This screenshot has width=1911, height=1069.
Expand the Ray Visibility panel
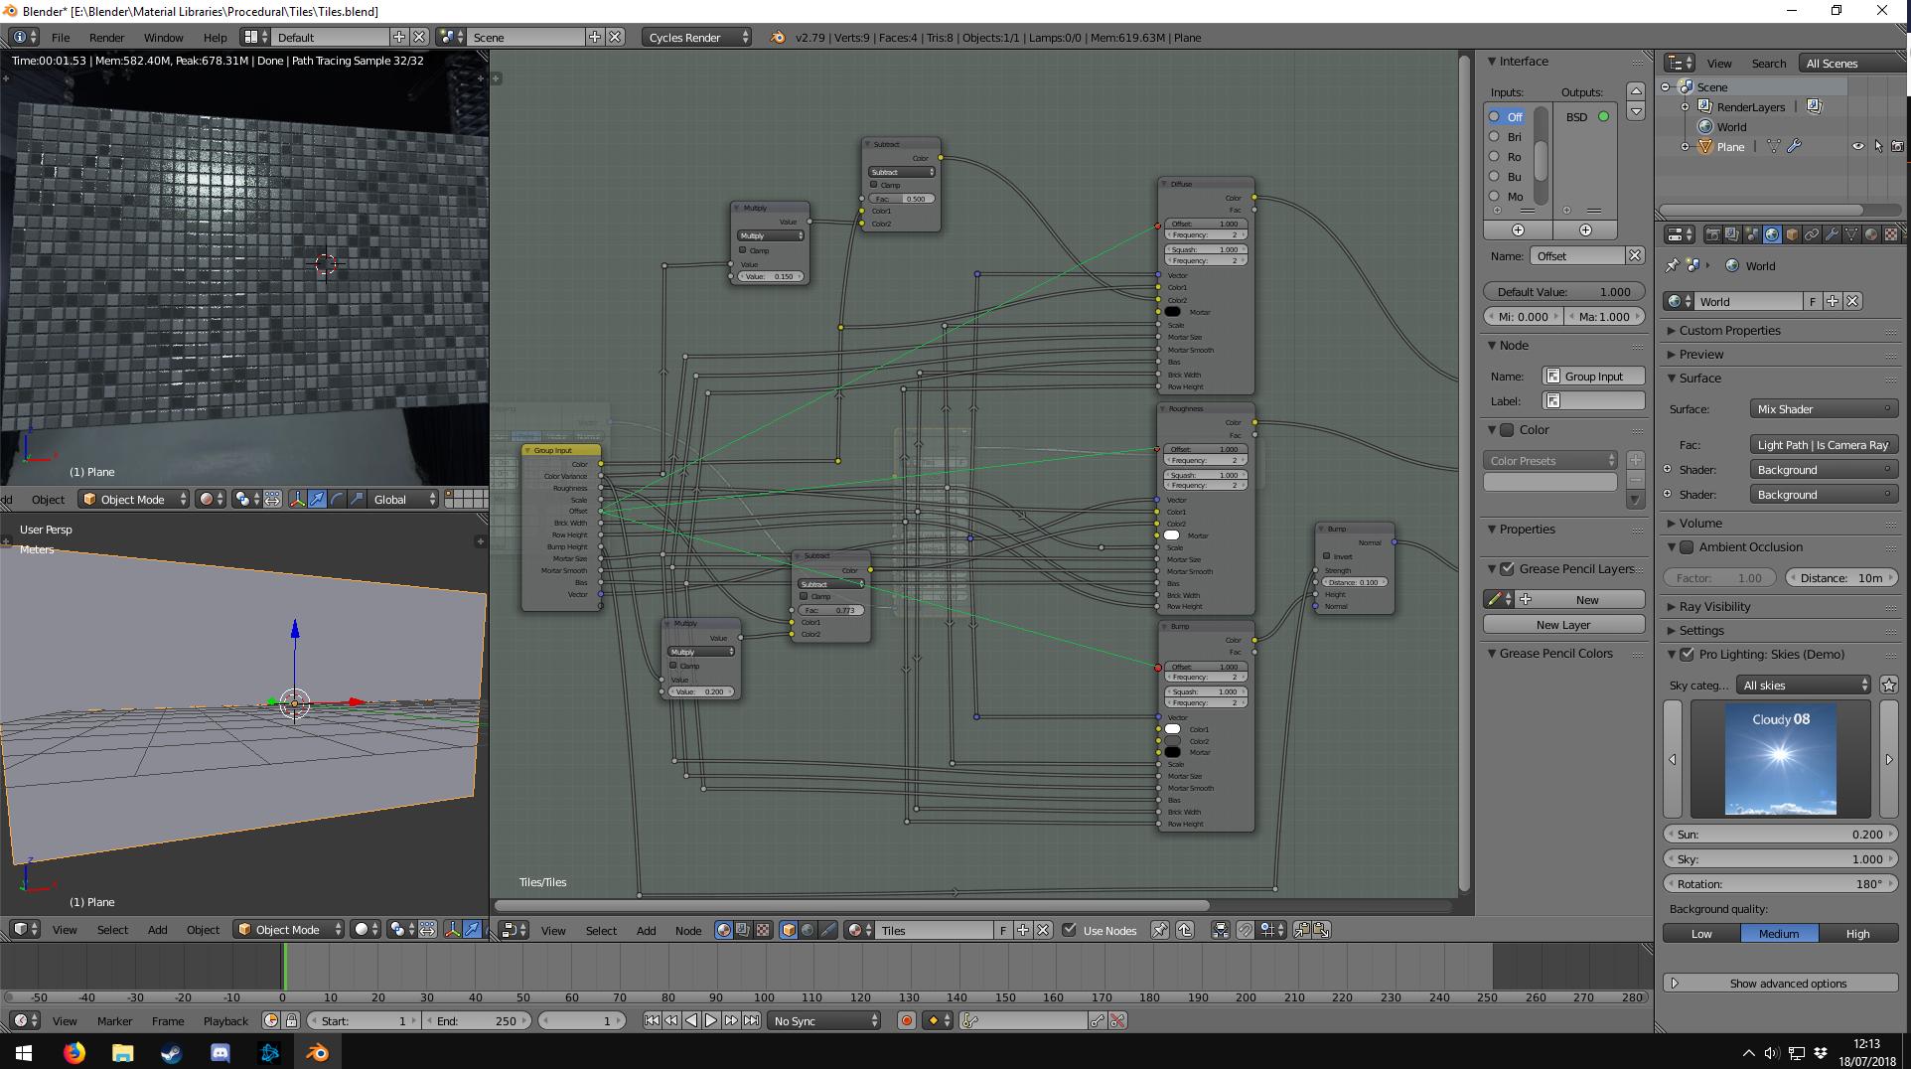tap(1714, 606)
